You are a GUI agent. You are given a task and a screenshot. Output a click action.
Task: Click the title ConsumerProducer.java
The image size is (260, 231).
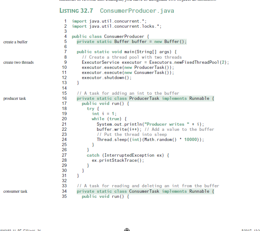137,11
